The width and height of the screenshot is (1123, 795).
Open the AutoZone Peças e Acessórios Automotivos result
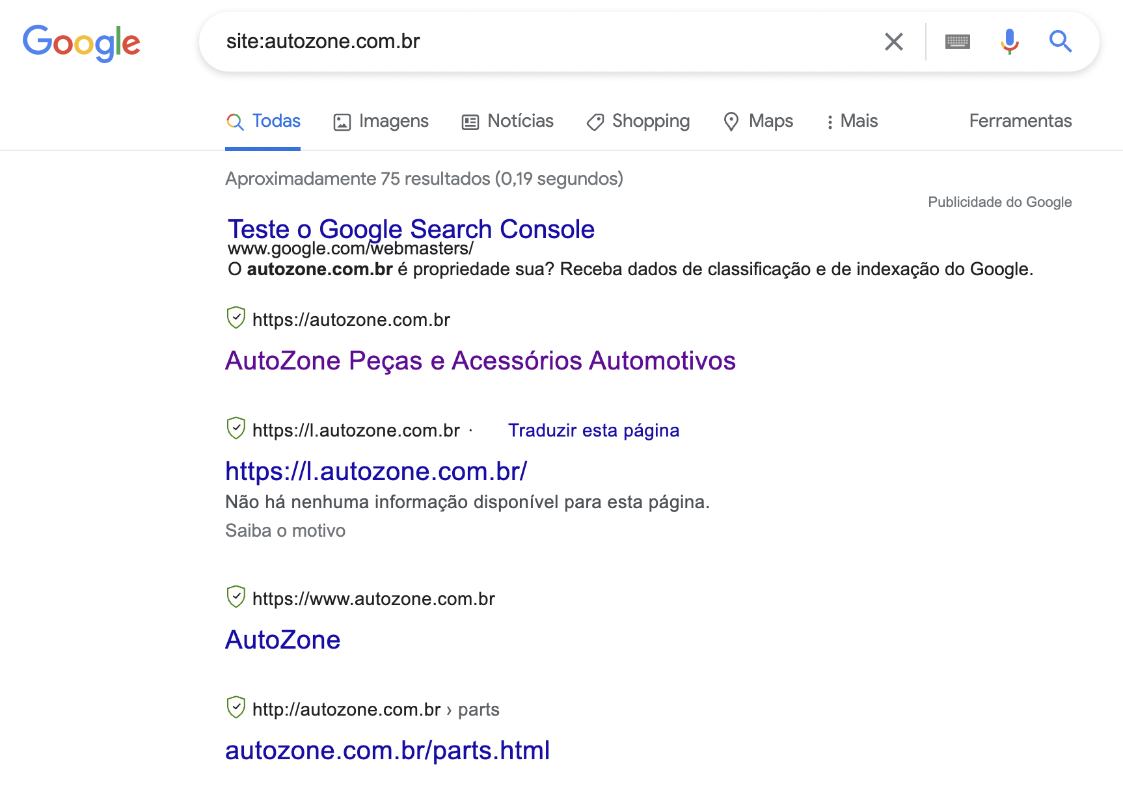pos(480,360)
